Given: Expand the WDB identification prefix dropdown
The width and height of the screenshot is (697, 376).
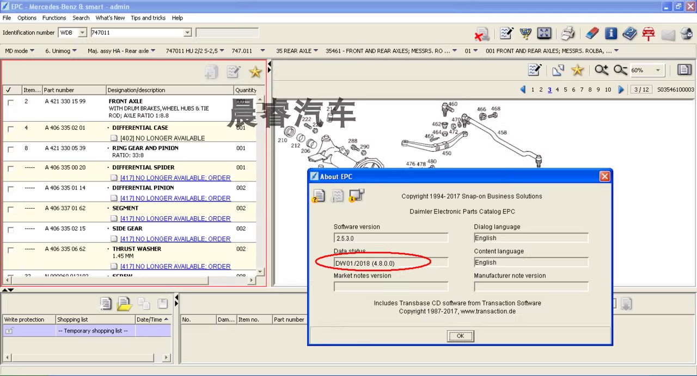Looking at the screenshot, I should pyautogui.click(x=82, y=33).
